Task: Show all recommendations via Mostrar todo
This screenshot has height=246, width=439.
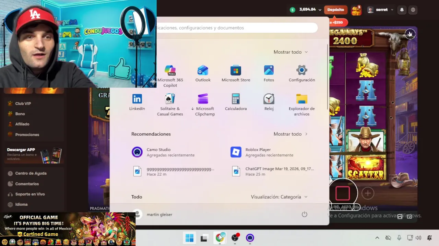Action: (x=290, y=134)
